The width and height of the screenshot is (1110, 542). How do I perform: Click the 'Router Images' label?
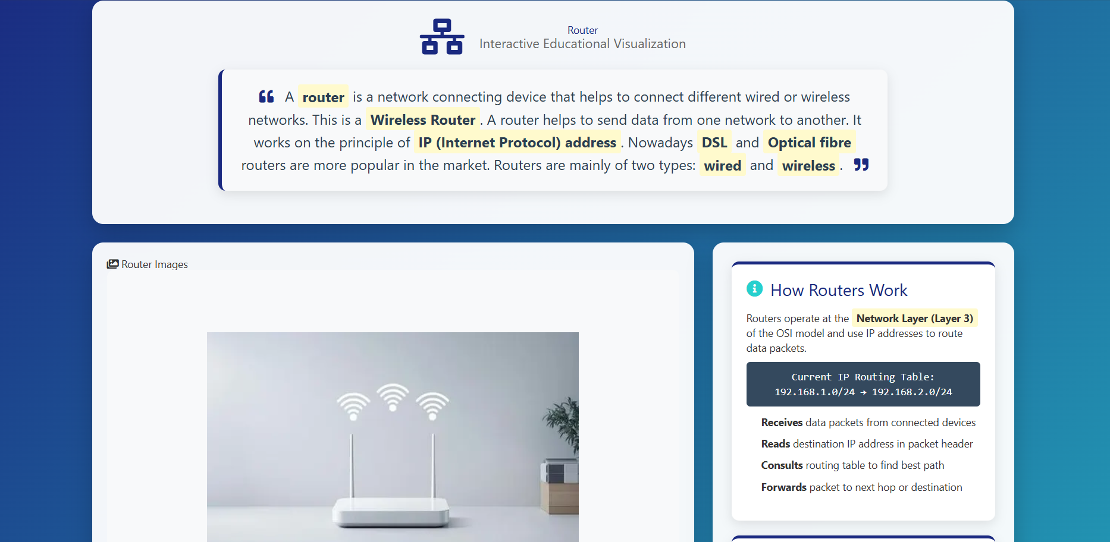[x=155, y=264]
